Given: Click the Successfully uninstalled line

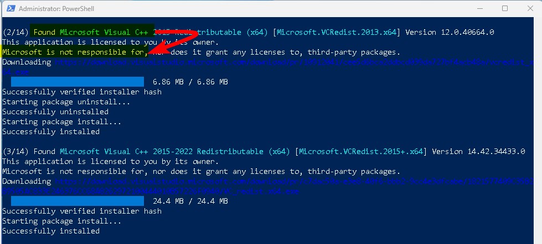Looking at the screenshot, I should [55, 112].
